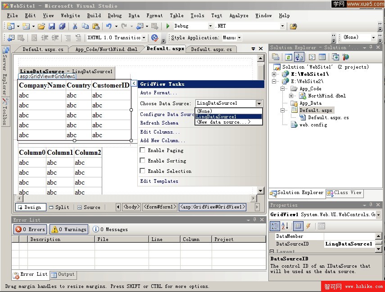Open the Format menu
Image resolution: width=385 pixels, height=292 pixels.
coord(154,15)
